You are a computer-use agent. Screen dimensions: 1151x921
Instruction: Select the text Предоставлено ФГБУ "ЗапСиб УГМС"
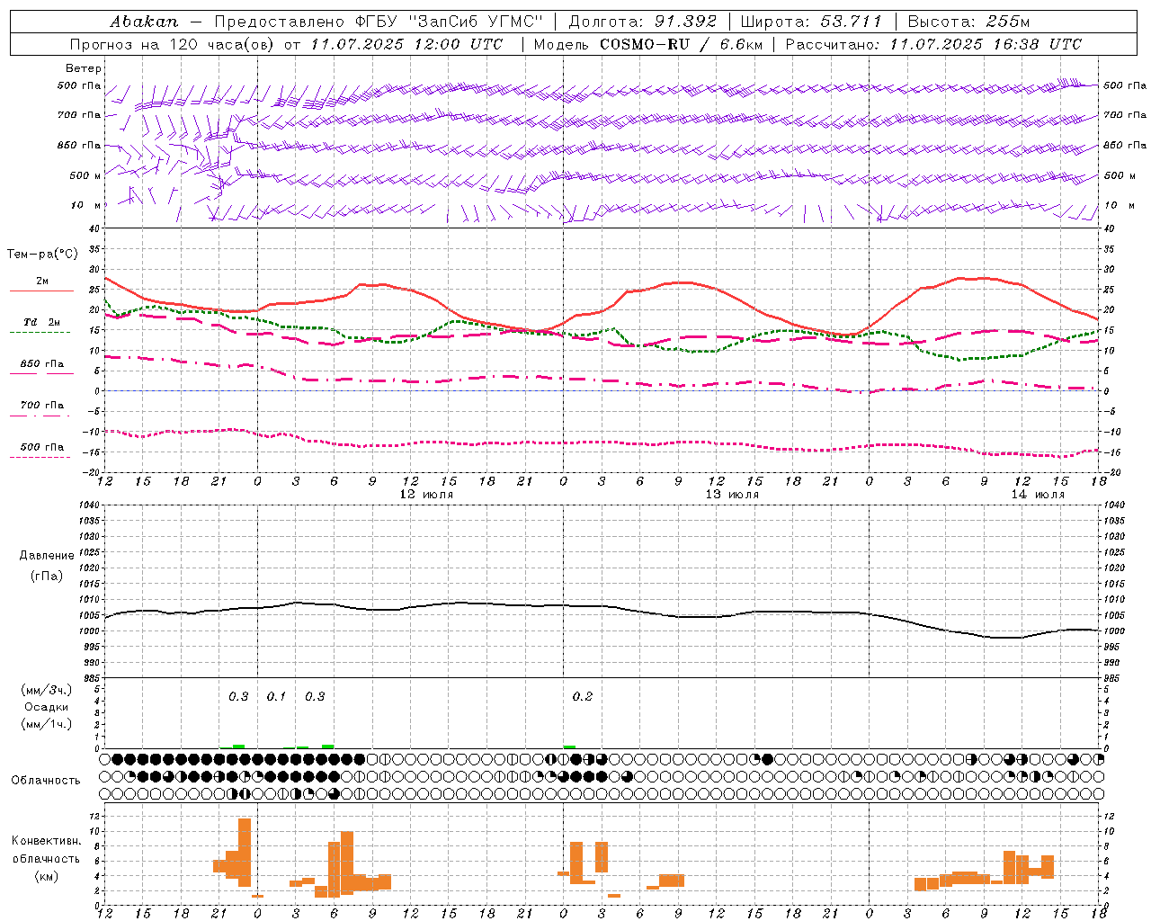click(379, 21)
